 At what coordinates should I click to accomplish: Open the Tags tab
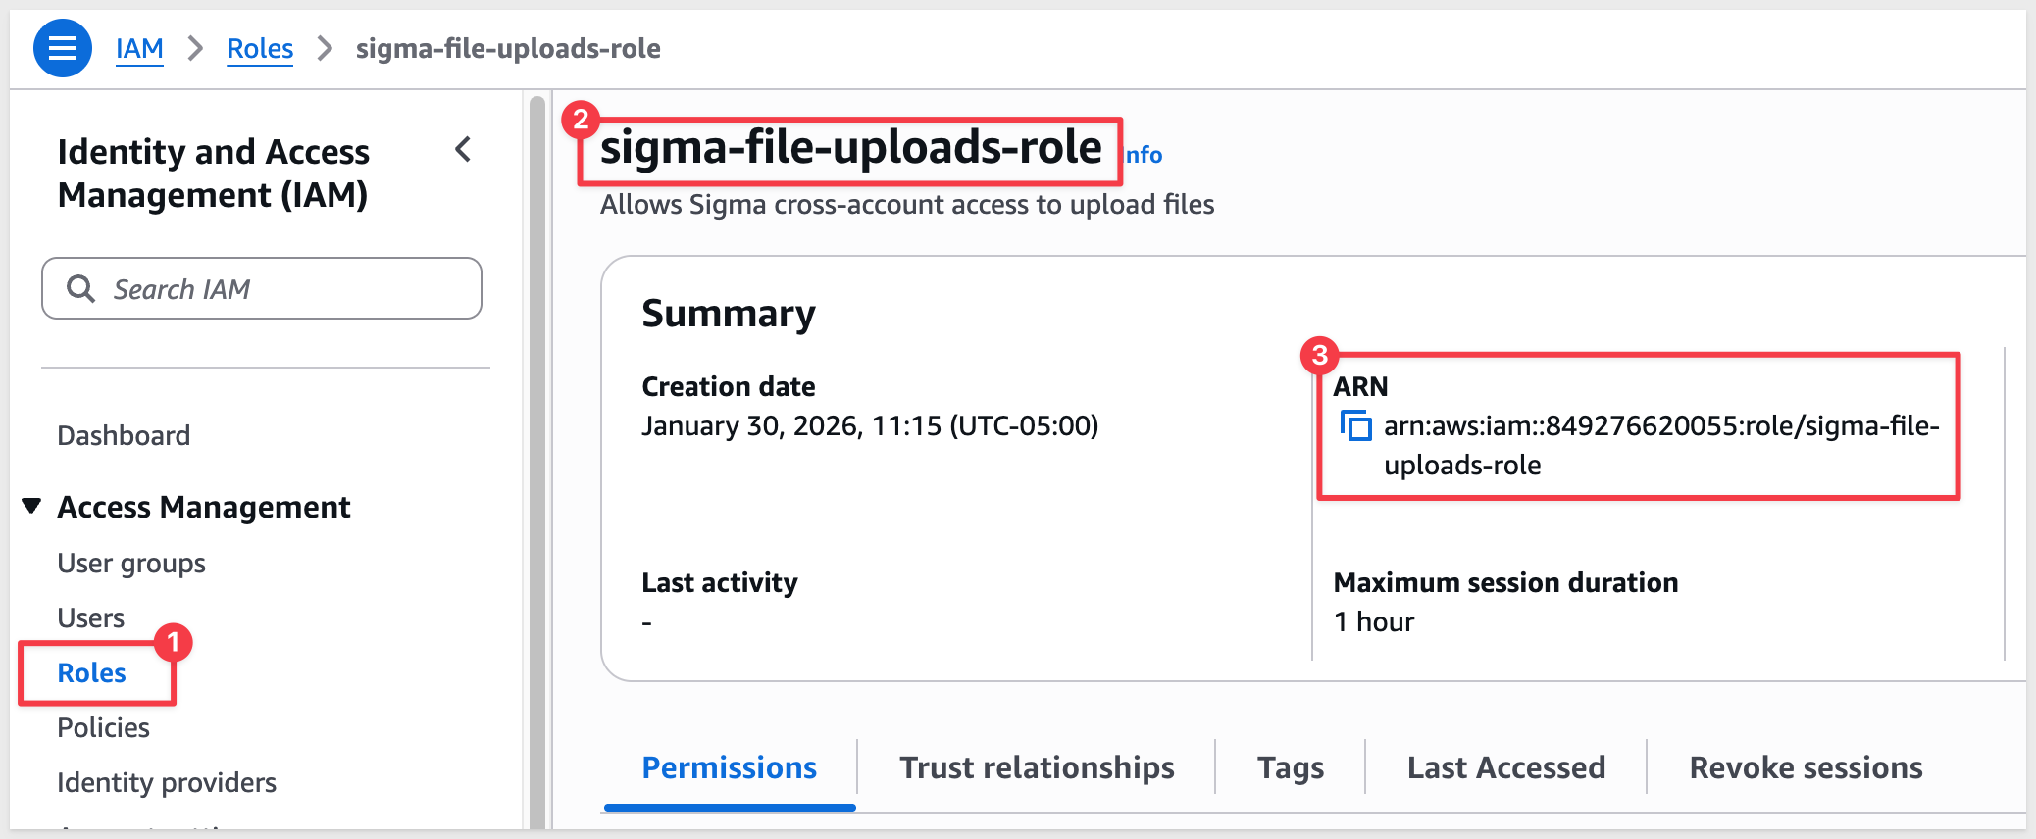pyautogui.click(x=1291, y=767)
